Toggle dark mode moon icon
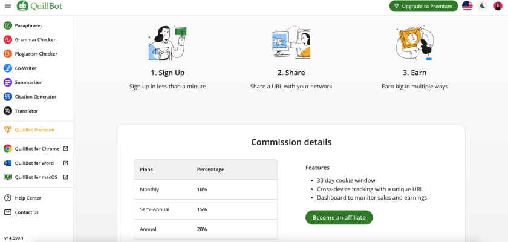This screenshot has height=242, width=508. click(x=483, y=6)
